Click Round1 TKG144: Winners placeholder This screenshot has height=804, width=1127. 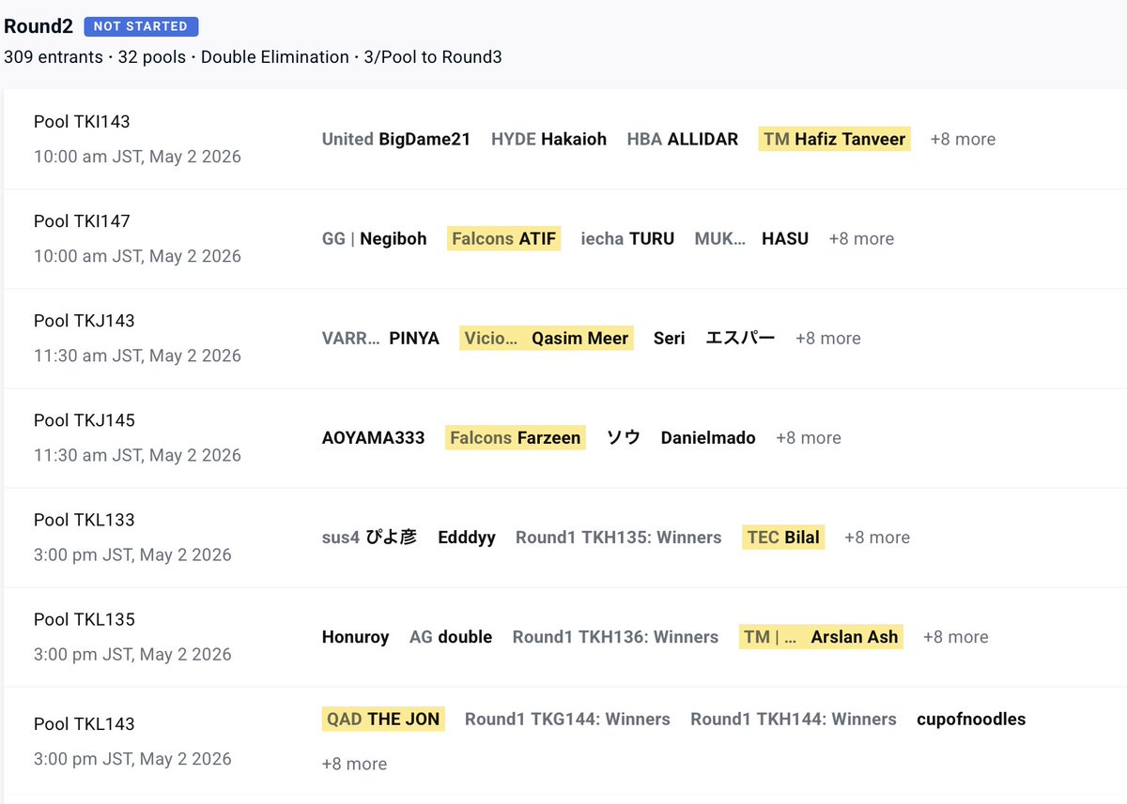[x=567, y=719]
